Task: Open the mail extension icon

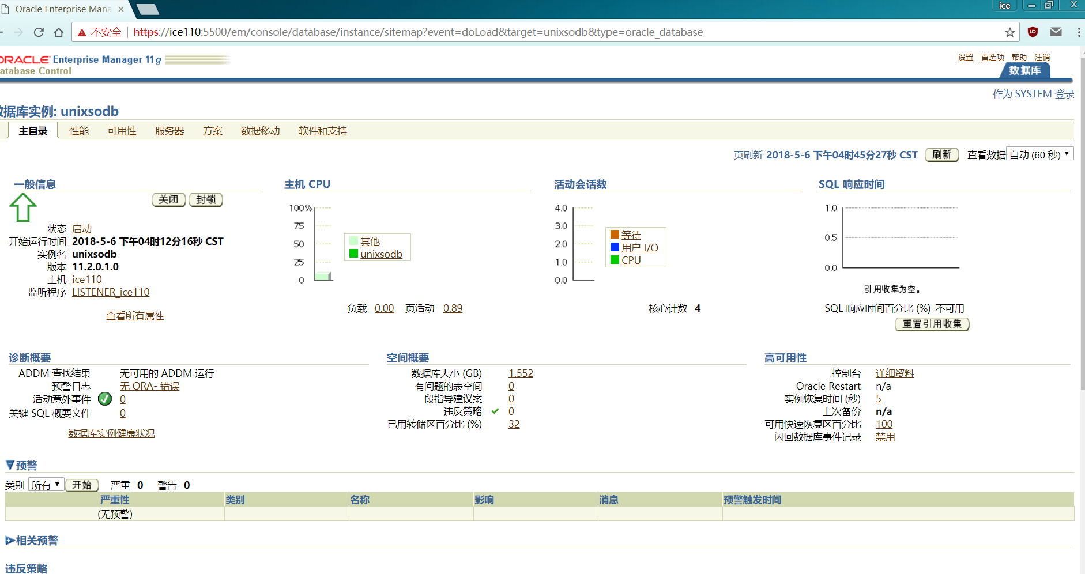Action: (1056, 32)
